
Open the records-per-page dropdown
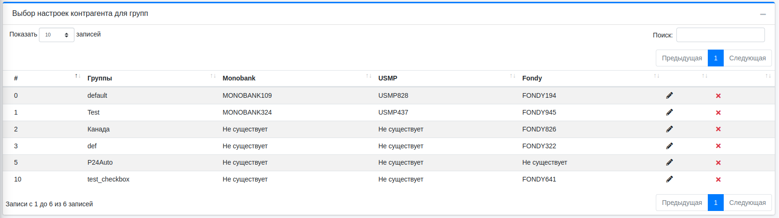[x=56, y=35]
